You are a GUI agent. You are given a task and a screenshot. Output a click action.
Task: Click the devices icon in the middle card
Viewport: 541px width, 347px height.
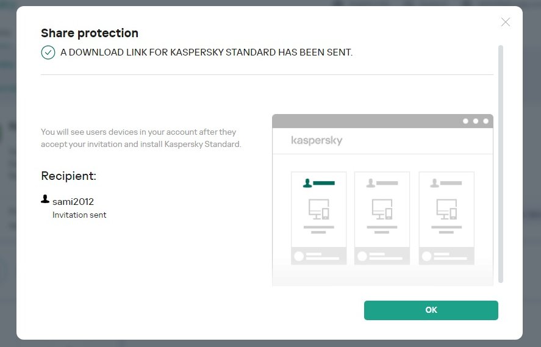(x=382, y=210)
